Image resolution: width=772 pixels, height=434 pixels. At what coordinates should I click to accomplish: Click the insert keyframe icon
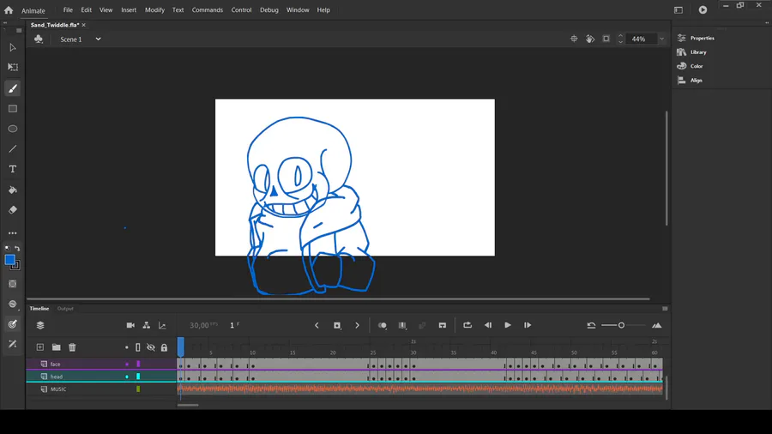pyautogui.click(x=337, y=325)
